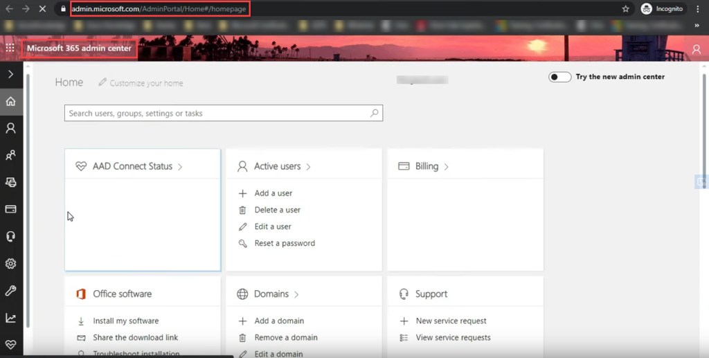709x358 pixels.
Task: Click Delete a user
Action: click(x=277, y=210)
